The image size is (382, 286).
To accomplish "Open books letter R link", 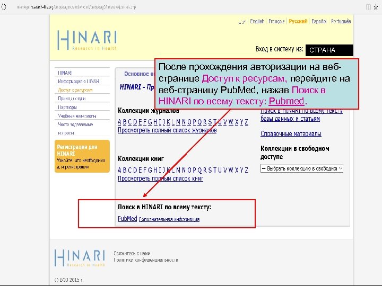I will [205, 170].
